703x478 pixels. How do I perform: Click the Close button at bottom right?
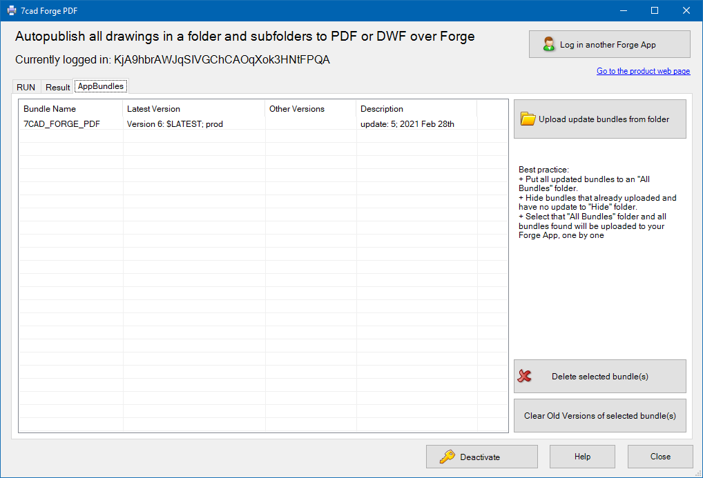pos(659,457)
